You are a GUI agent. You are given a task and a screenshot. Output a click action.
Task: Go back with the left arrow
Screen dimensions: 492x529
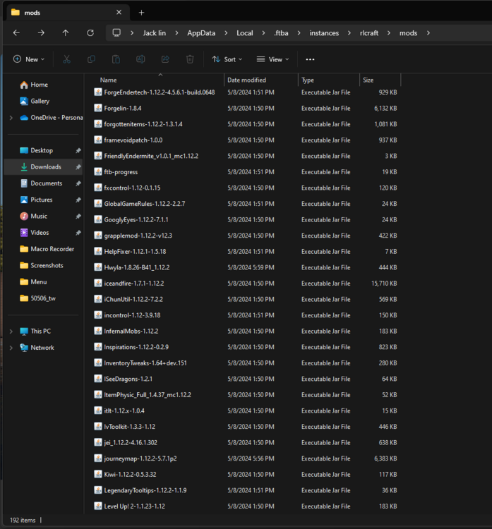click(x=16, y=32)
